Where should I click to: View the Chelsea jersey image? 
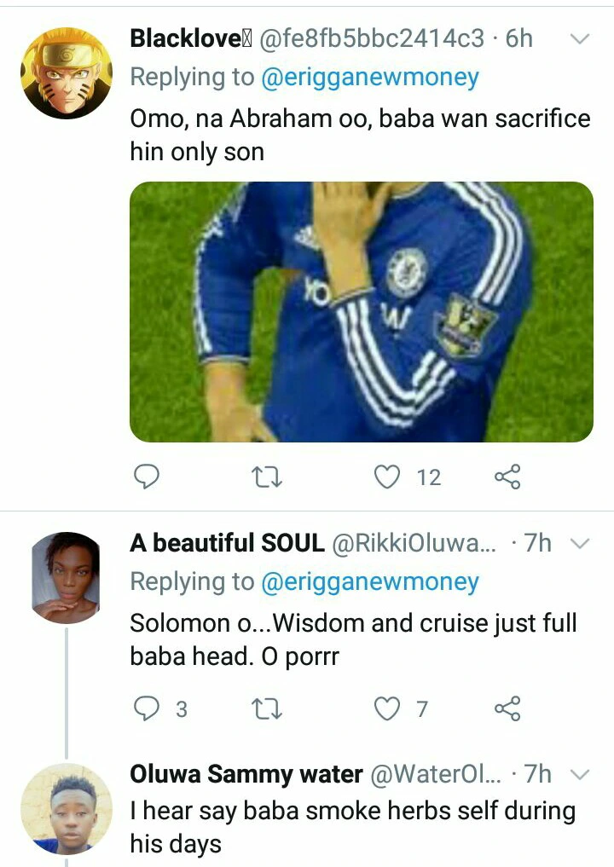pyautogui.click(x=361, y=312)
